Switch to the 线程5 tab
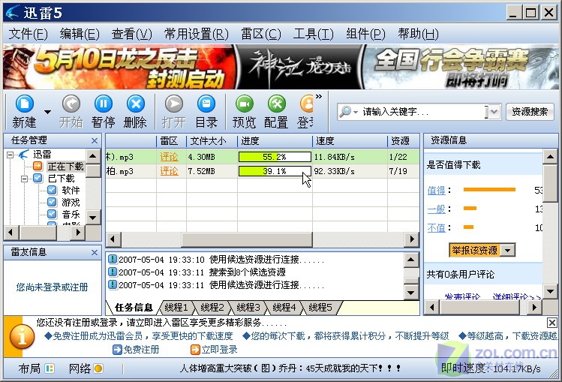 pos(320,308)
